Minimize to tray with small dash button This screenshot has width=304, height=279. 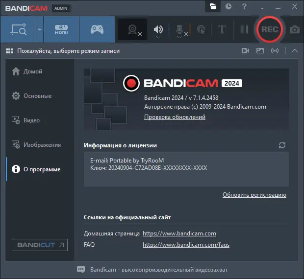[262, 8]
